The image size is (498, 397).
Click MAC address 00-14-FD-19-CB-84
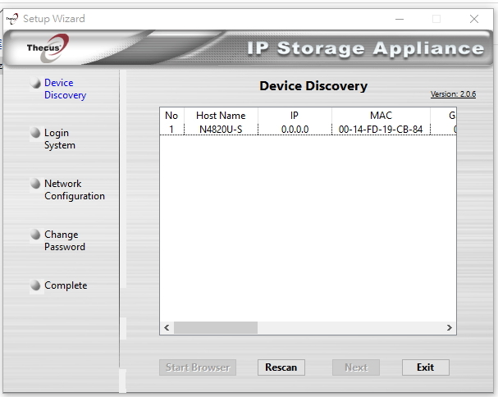tap(381, 130)
